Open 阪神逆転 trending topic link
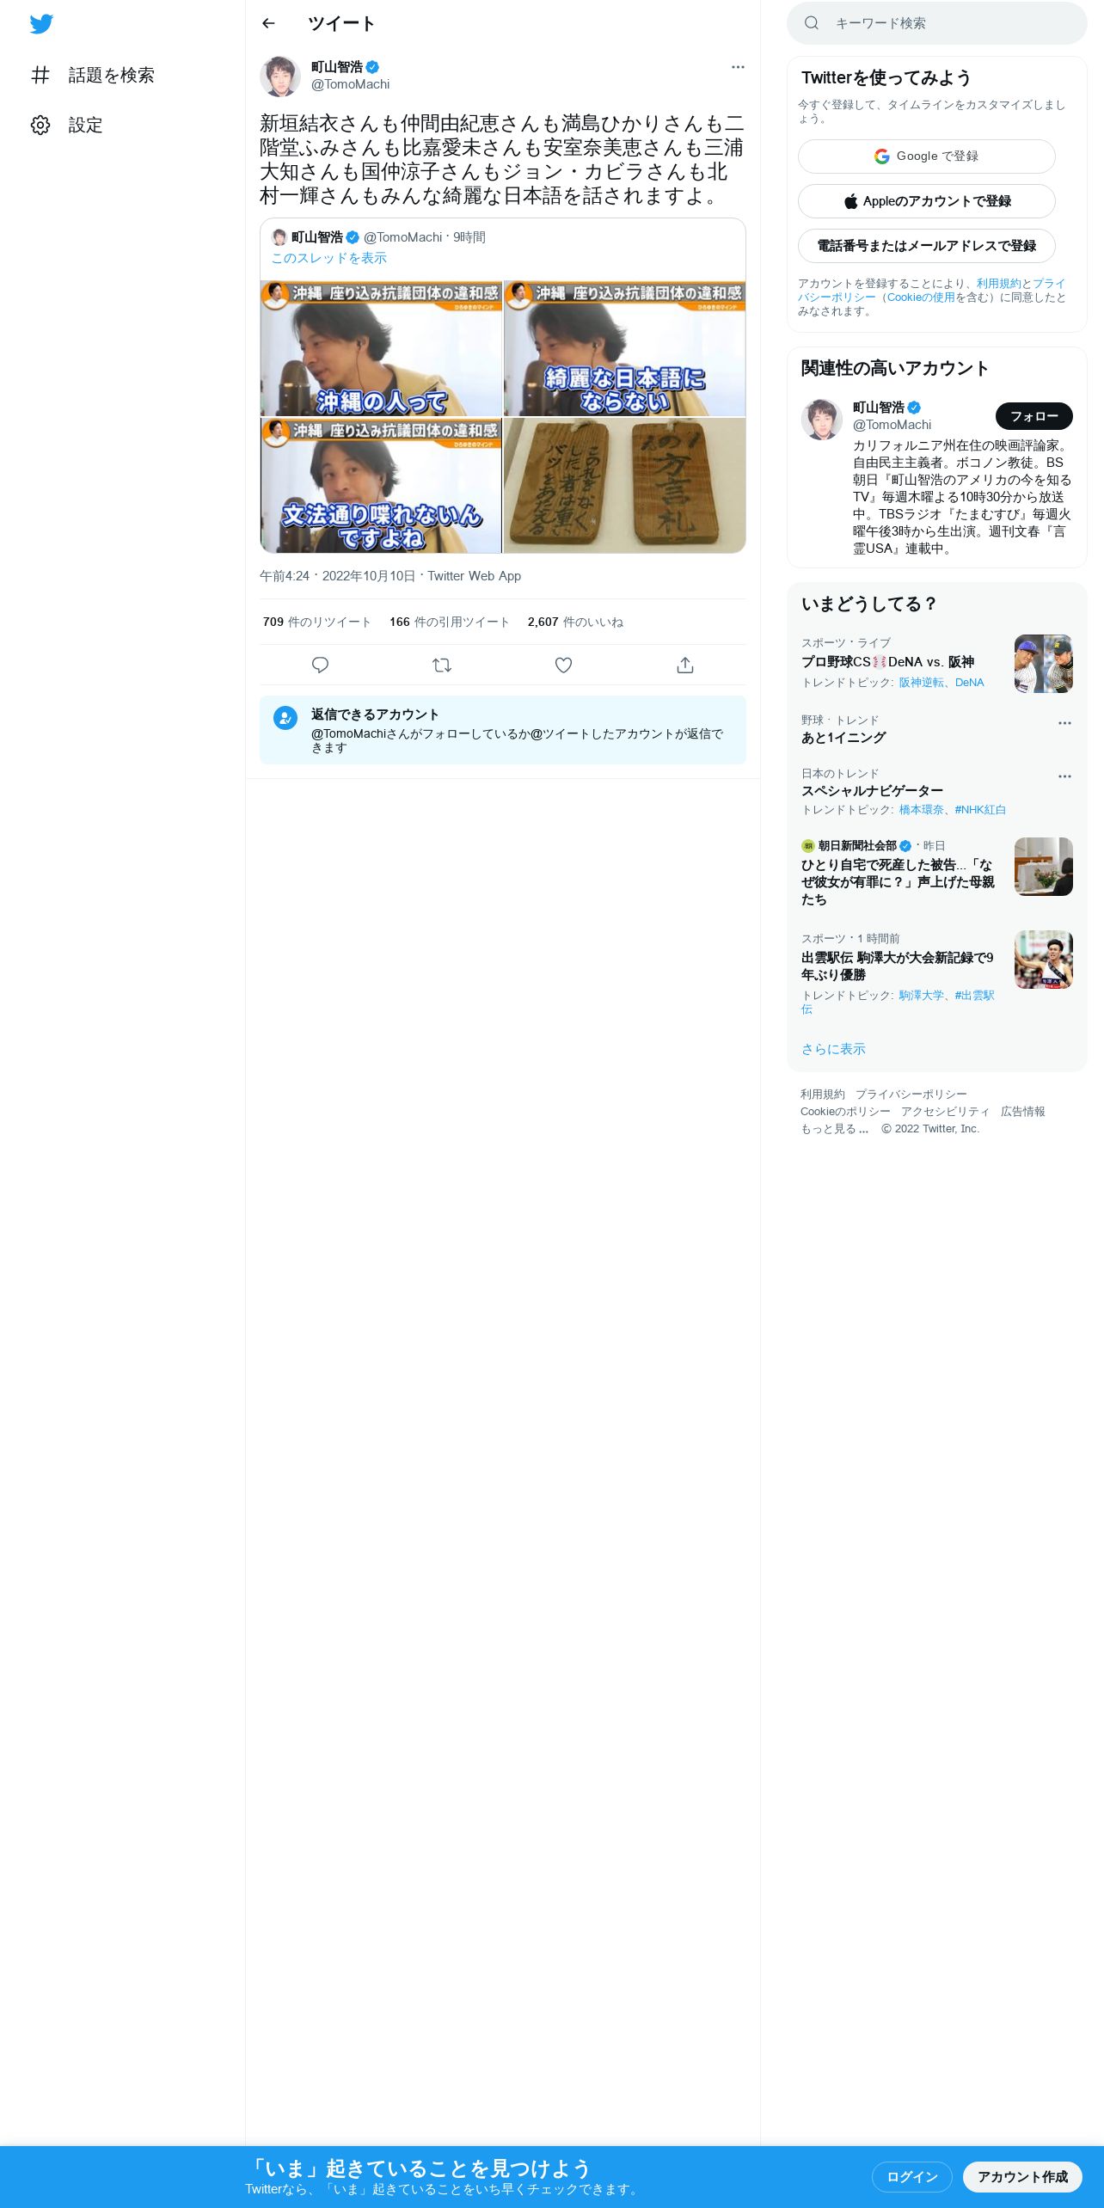Image resolution: width=1104 pixels, height=2208 pixels. tap(921, 683)
